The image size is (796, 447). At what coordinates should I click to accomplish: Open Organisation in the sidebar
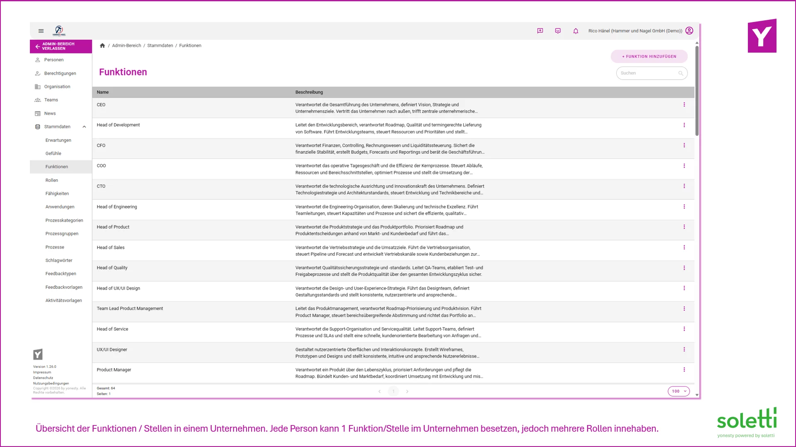61,87
